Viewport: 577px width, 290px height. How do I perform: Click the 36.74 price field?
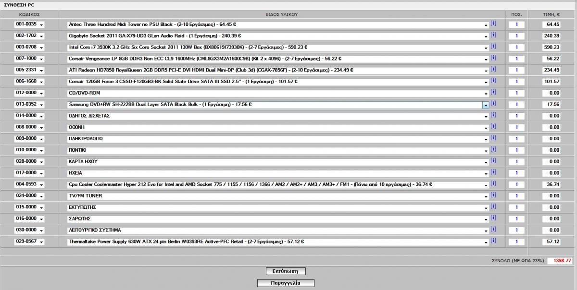tap(551, 184)
